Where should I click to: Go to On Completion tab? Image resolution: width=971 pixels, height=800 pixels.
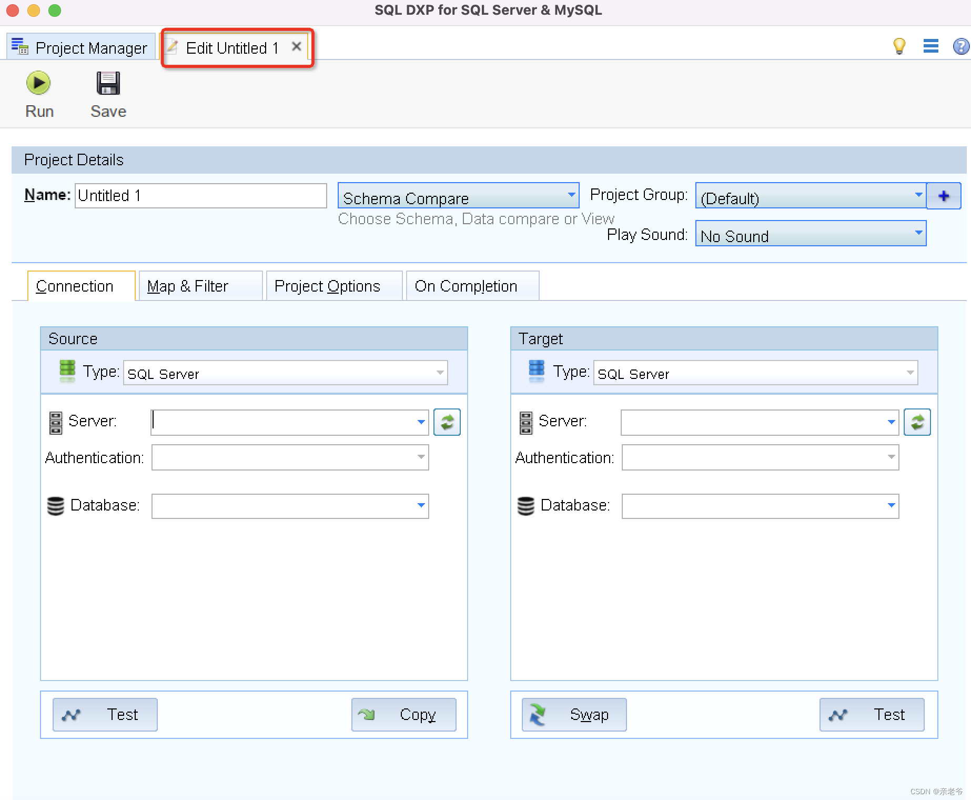click(x=472, y=286)
